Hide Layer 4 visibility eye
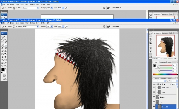The image size is (179, 109). pos(154,97)
